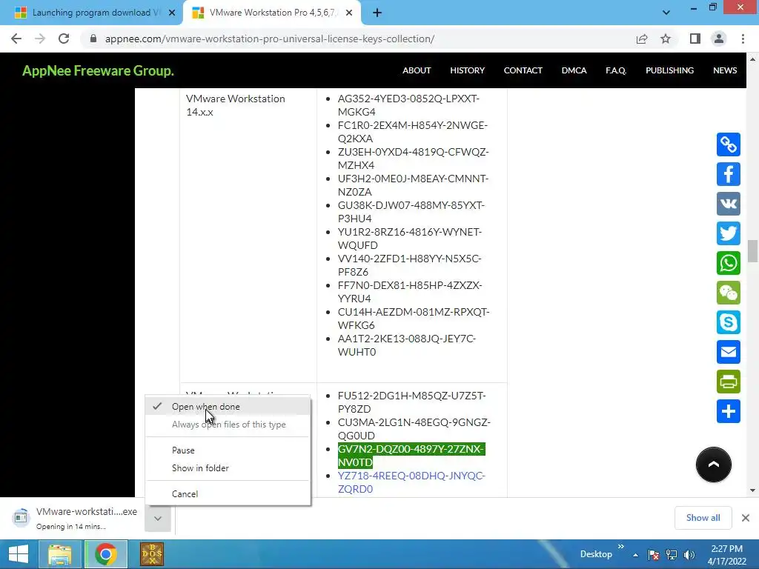Select Show in folder

(x=228, y=468)
